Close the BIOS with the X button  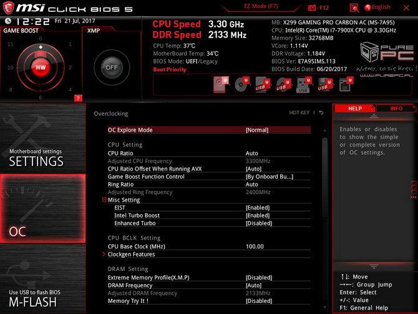[x=406, y=7]
